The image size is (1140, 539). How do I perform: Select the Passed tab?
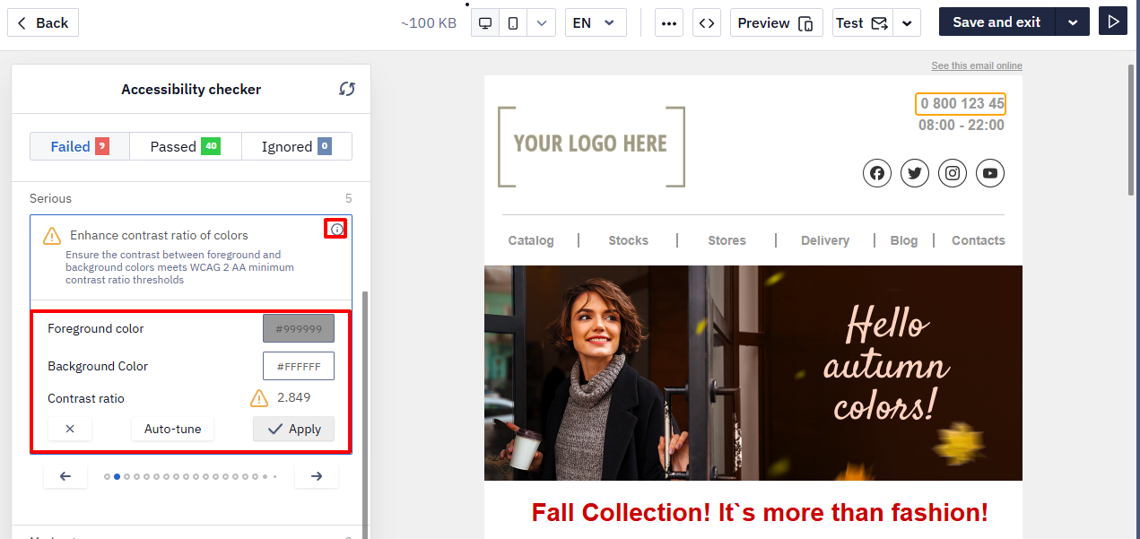186,146
